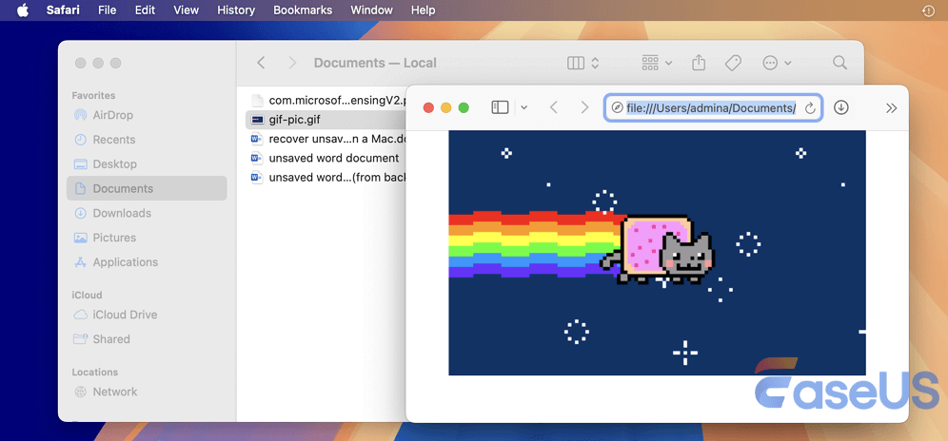Click the Finder tags icon

pyautogui.click(x=733, y=63)
